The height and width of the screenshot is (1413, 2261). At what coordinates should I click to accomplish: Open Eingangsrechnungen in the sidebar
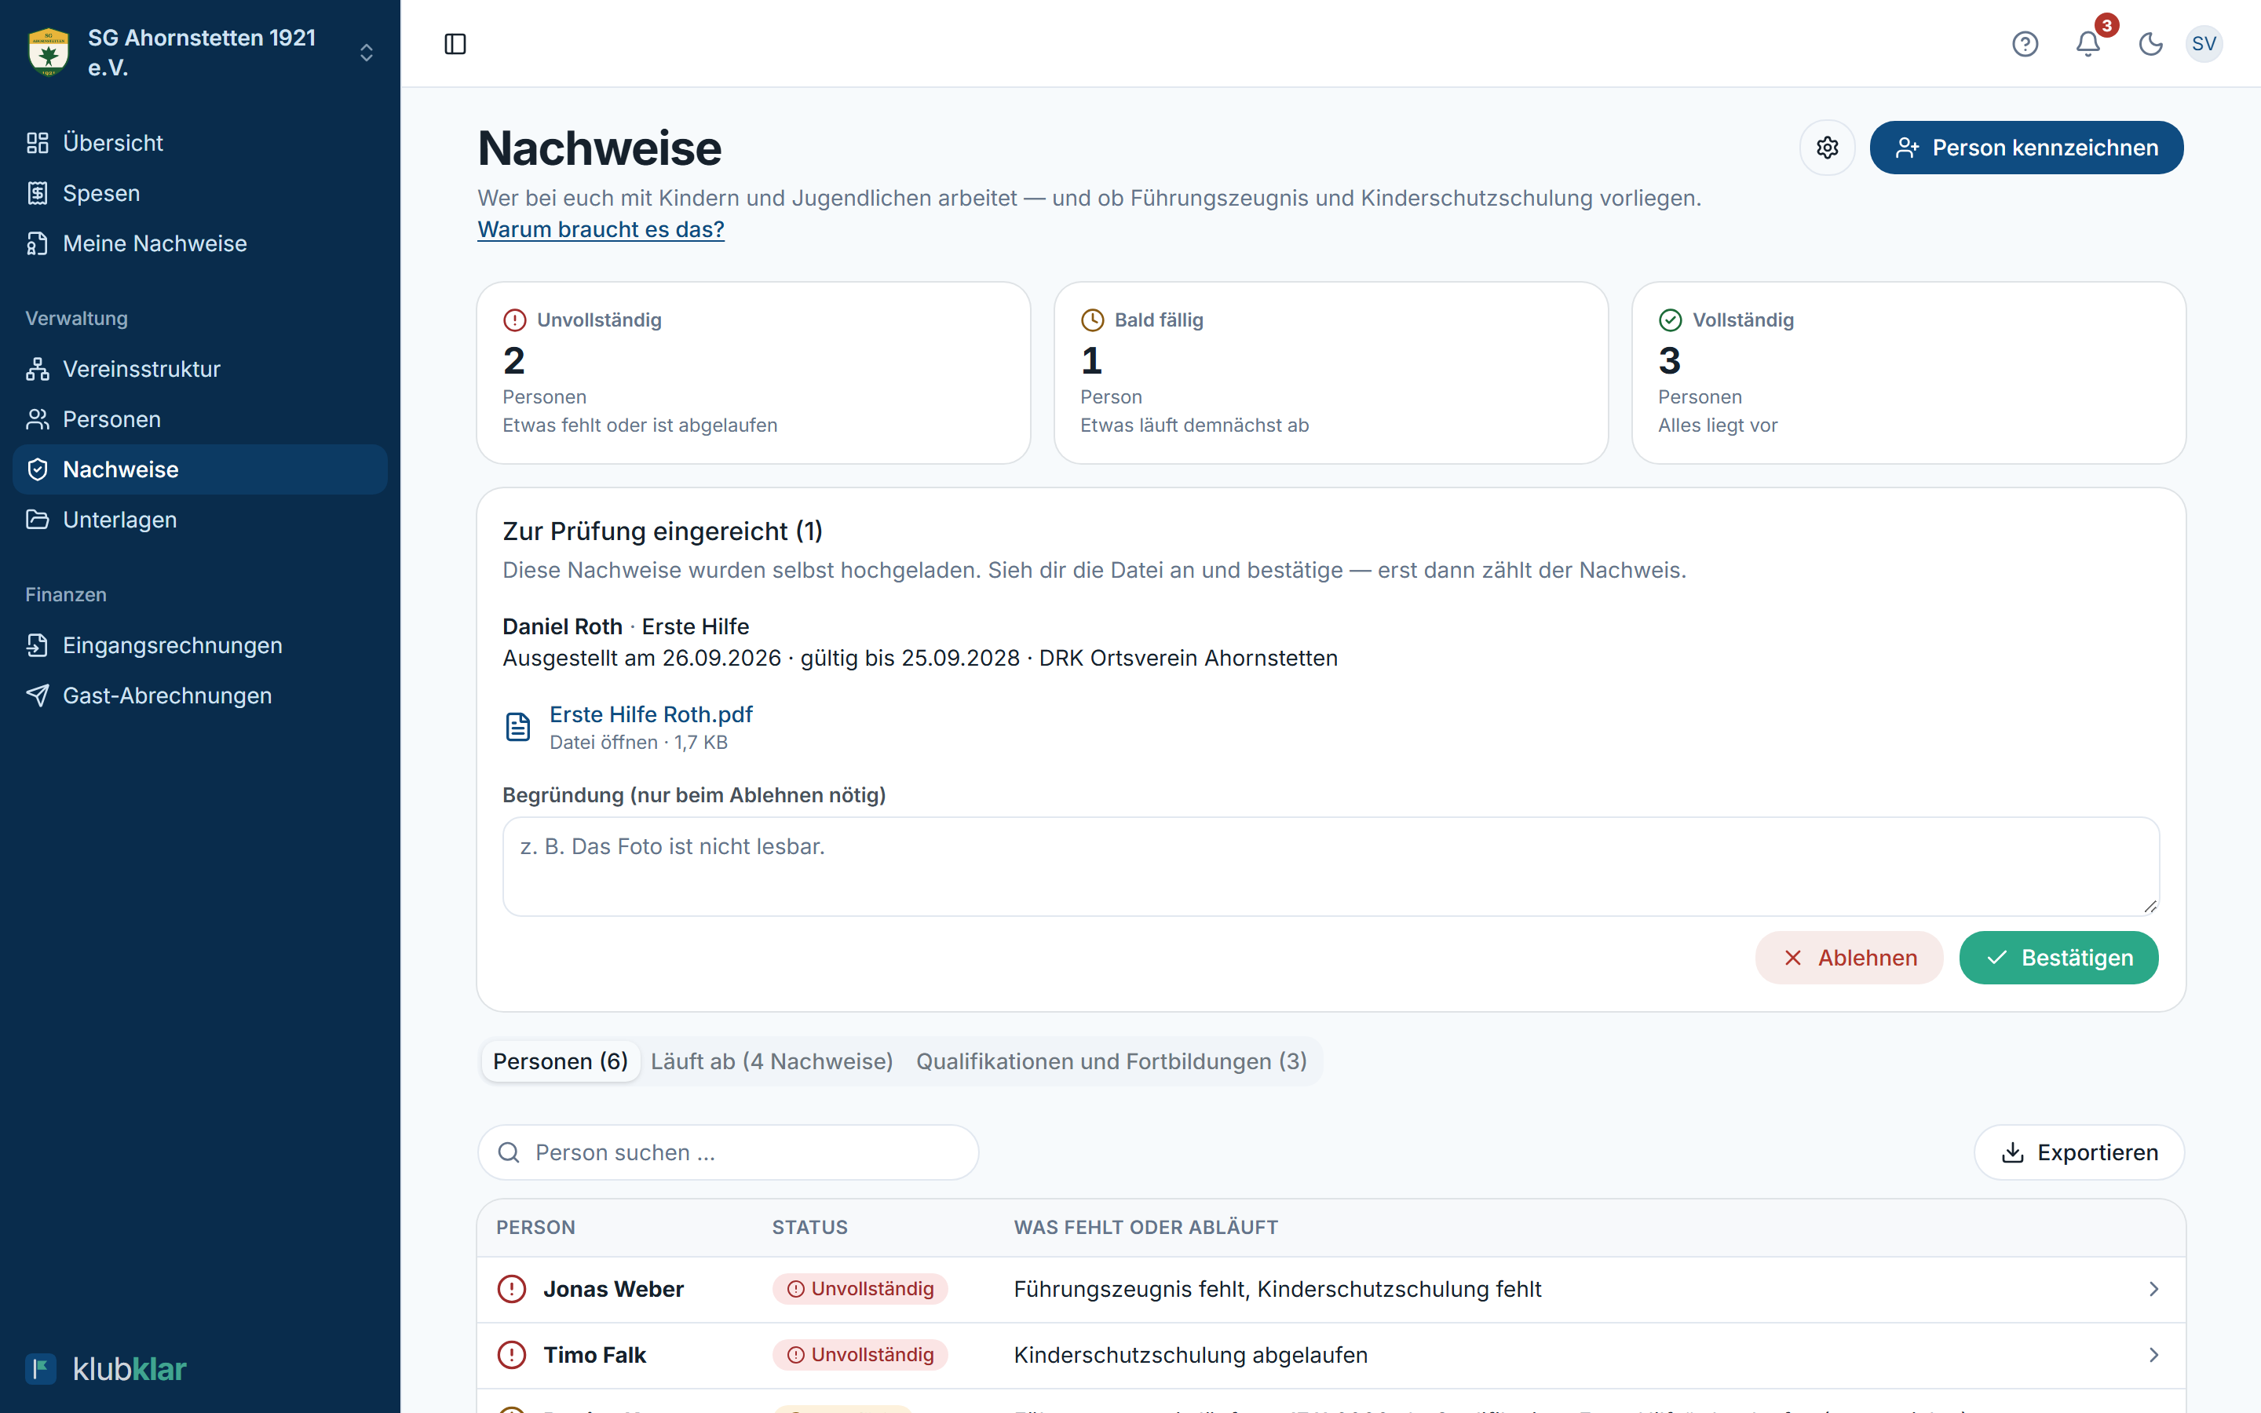[x=200, y=646]
